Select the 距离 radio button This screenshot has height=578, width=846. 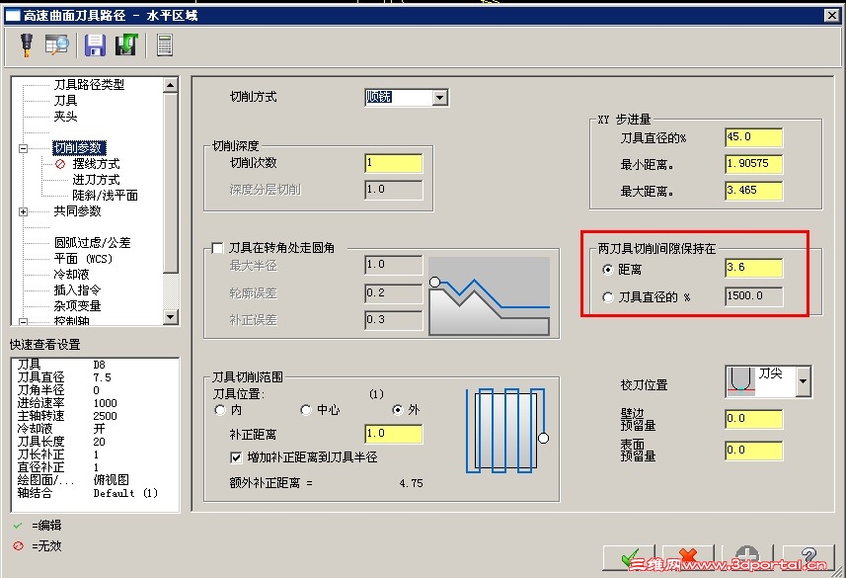coord(608,269)
